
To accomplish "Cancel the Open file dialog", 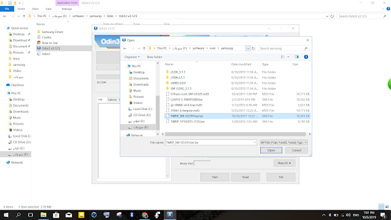I will (296, 150).
